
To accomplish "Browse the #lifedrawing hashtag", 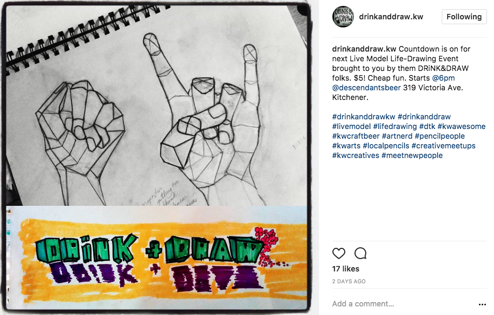I will 395,127.
